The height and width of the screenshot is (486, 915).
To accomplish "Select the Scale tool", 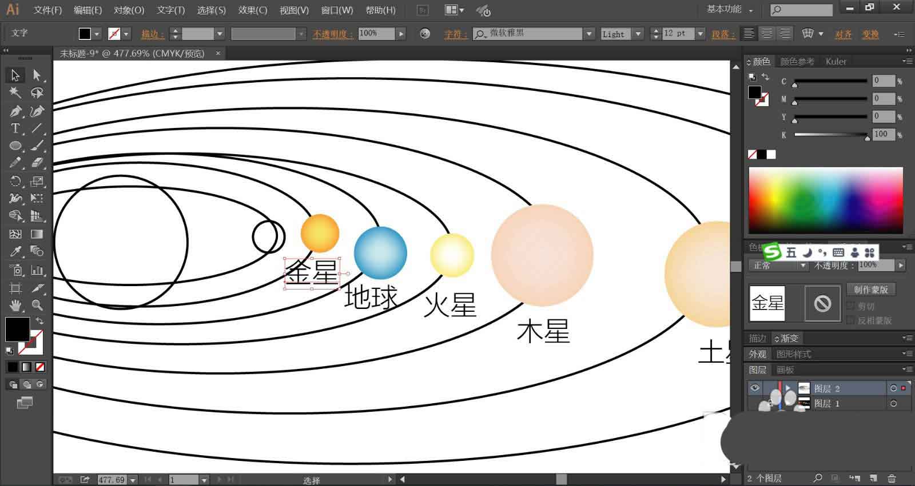I will click(x=37, y=181).
